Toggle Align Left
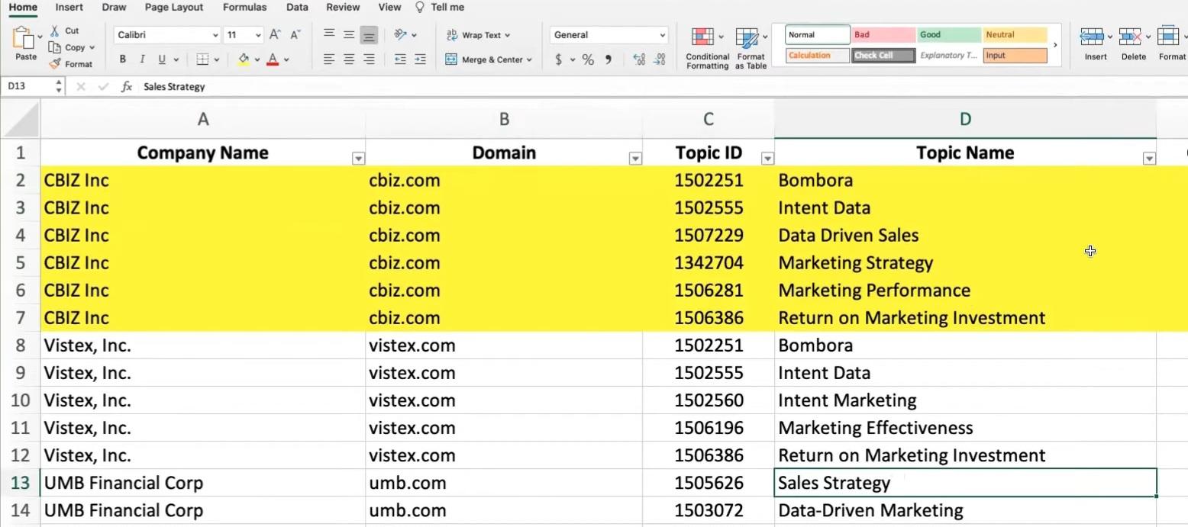 click(329, 59)
